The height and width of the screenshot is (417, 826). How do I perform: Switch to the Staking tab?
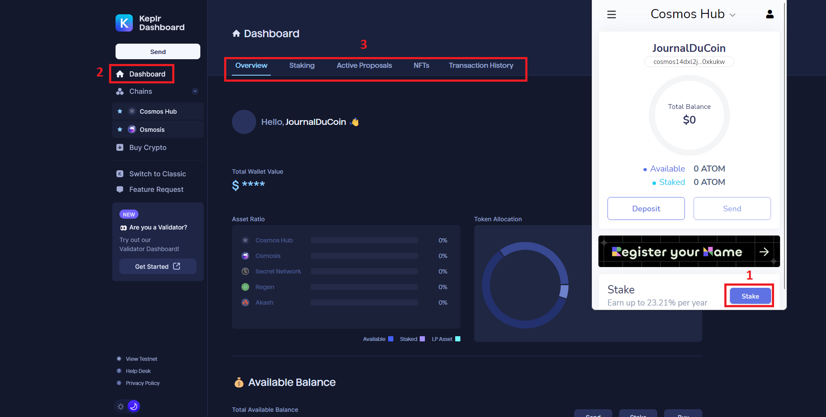[x=302, y=66]
